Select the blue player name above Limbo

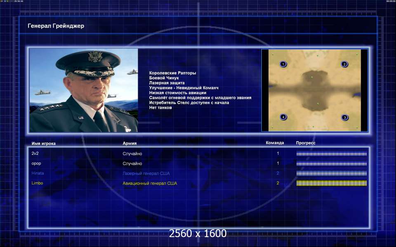[x=38, y=173]
